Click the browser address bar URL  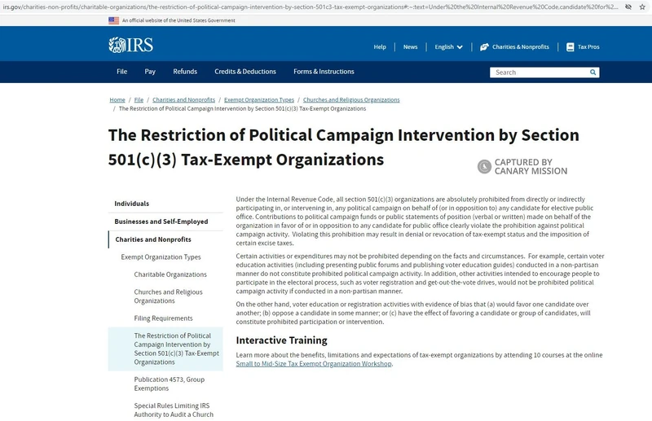[x=310, y=7]
